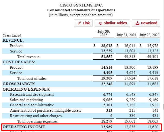Click the Sales and marketing row
This screenshot has width=164, height=132.
pos(26,100)
